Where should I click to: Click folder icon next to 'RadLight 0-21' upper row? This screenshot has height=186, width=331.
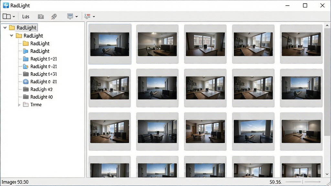26,67
